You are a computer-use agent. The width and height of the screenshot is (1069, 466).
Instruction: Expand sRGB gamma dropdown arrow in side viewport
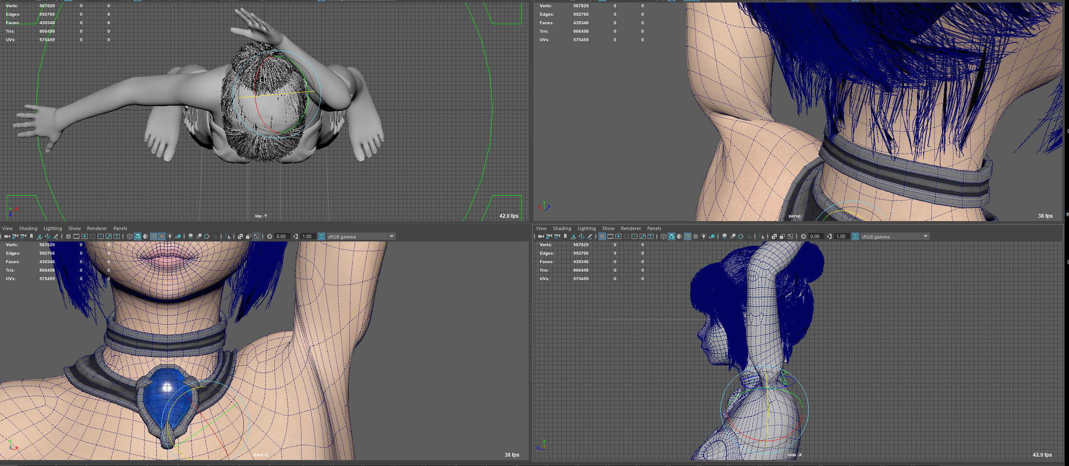925,236
